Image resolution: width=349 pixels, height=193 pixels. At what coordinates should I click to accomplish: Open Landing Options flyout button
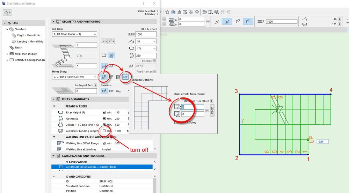pyautogui.click(x=125, y=77)
